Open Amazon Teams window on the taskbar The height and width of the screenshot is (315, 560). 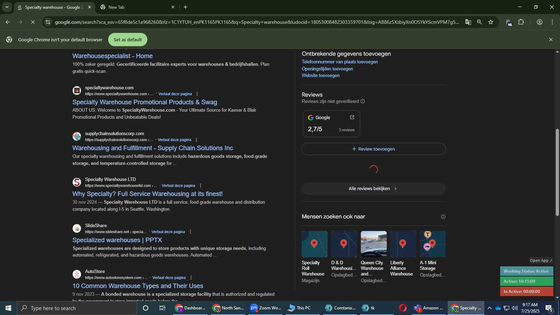coord(429,308)
